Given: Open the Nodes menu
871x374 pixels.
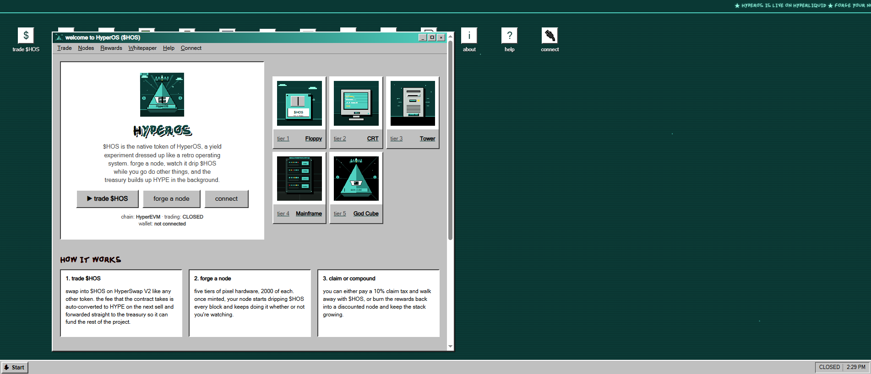Looking at the screenshot, I should click(x=86, y=48).
